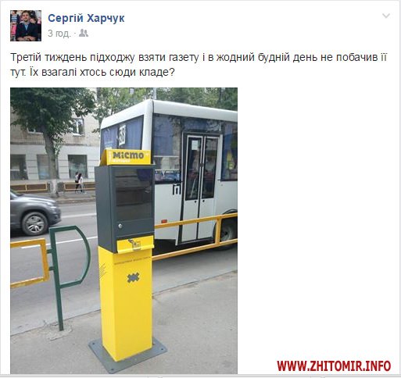Click the dark glass window of newspaper box
This screenshot has width=401, height=378.
(134, 194)
